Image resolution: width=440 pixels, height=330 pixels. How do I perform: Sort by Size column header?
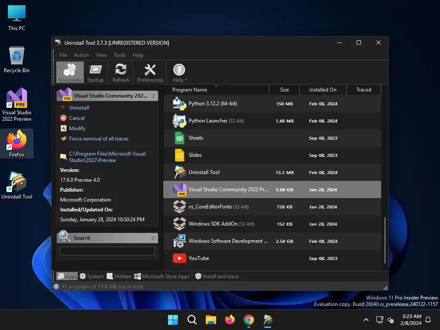point(284,90)
